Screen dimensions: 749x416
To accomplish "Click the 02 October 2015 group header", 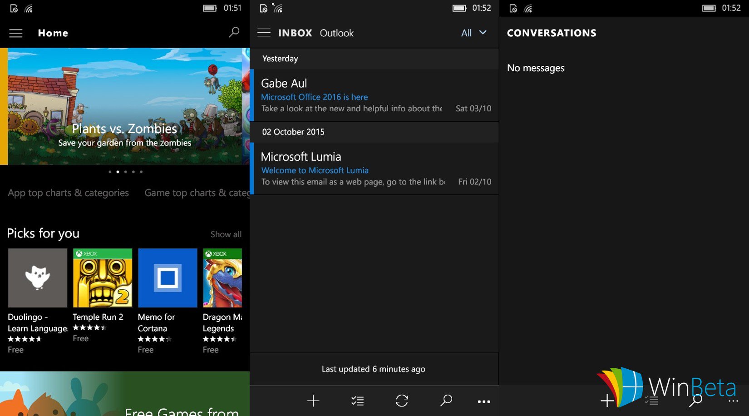I will pyautogui.click(x=374, y=132).
